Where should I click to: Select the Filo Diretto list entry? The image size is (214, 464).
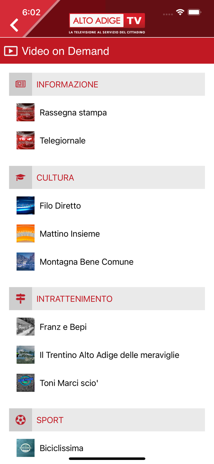point(60,205)
